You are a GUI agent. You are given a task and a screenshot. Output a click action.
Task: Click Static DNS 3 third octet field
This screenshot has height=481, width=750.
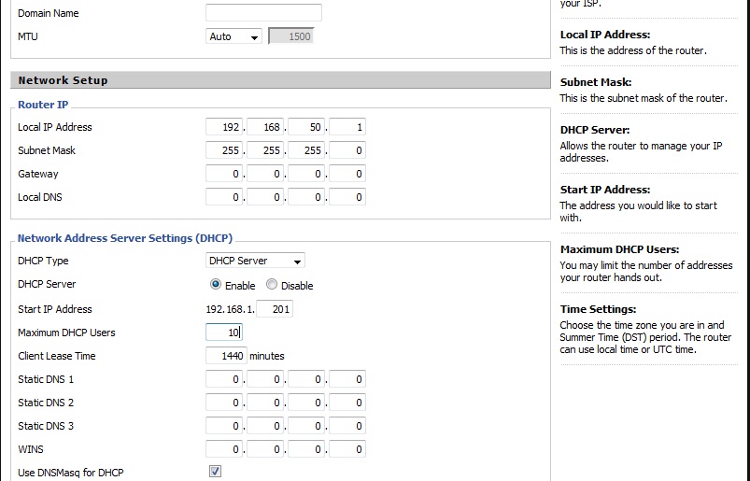[306, 426]
